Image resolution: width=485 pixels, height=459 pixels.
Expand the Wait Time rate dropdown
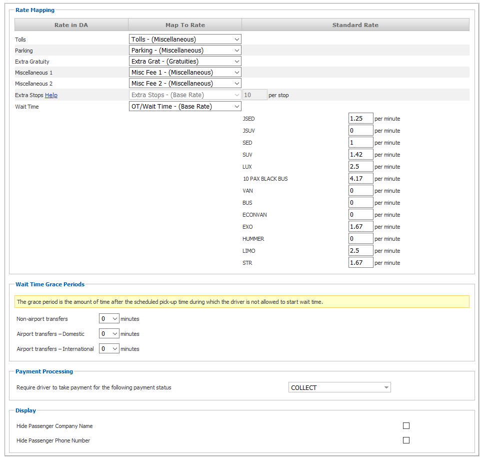185,106
